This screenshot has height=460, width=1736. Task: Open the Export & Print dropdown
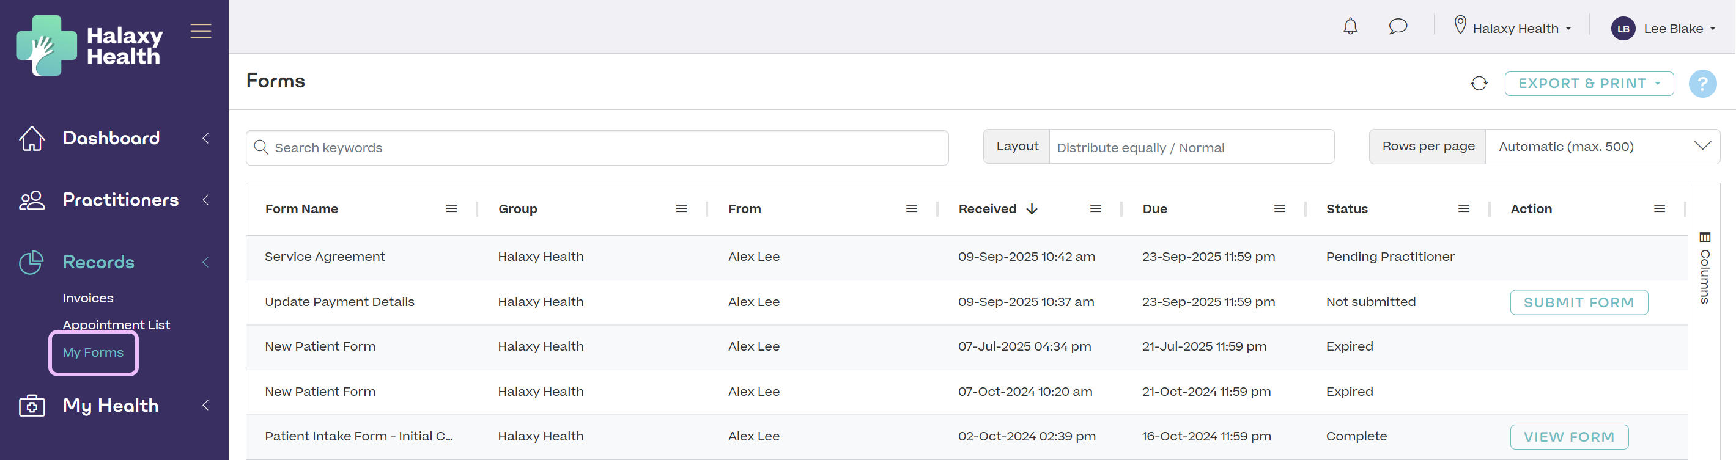click(1589, 84)
